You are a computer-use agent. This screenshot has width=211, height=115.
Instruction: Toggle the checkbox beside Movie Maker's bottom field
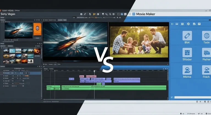coord(172,97)
